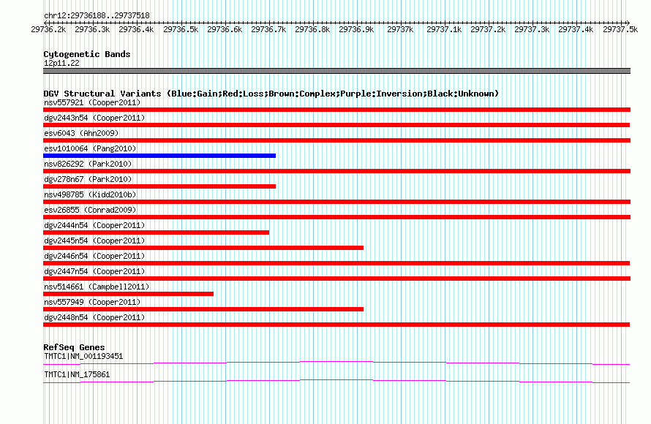
Task: Click the 29736.3k ruler tick label
Action: [92, 29]
